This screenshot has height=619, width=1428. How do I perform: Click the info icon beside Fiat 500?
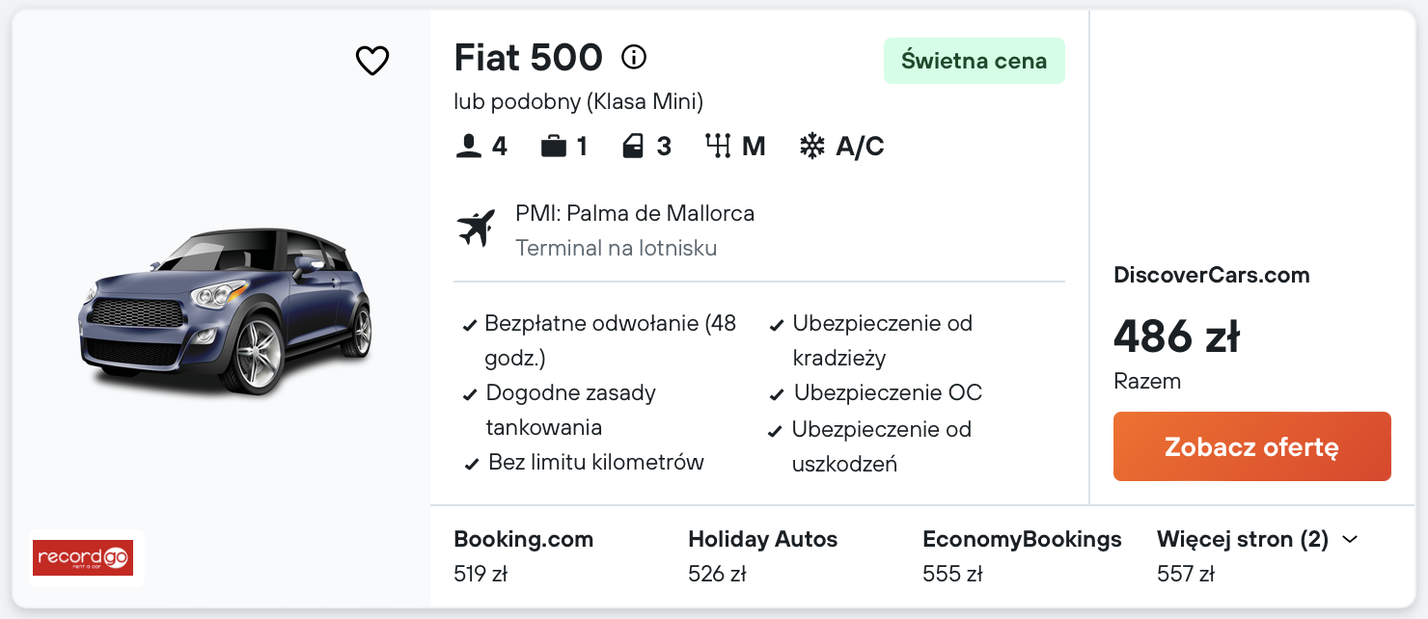pyautogui.click(x=634, y=58)
